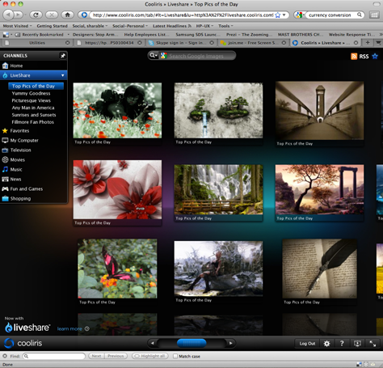Click the Find text input field
The height and width of the screenshot is (368, 383).
pos(54,356)
